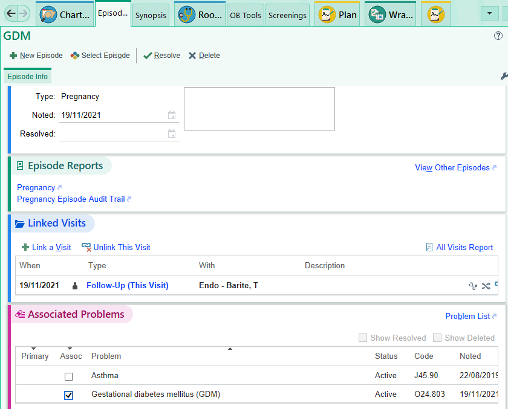Sort by Code column header
Screen dimensions: 508x409
[424, 356]
